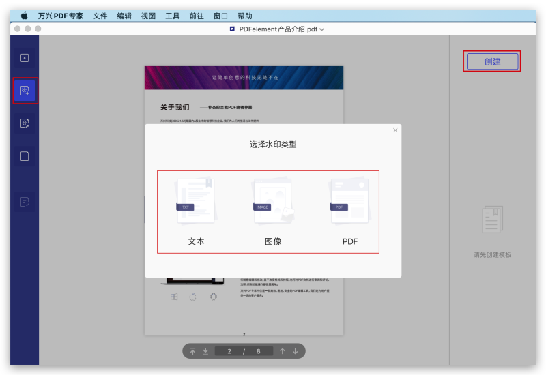Click the blank page icon in sidebar
Viewport: 546px width, 375px height.
(x=25, y=156)
